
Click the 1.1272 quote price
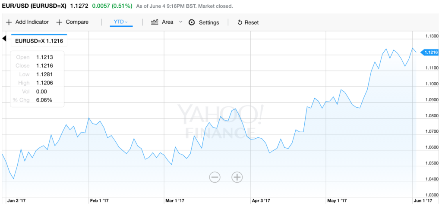(x=79, y=6)
